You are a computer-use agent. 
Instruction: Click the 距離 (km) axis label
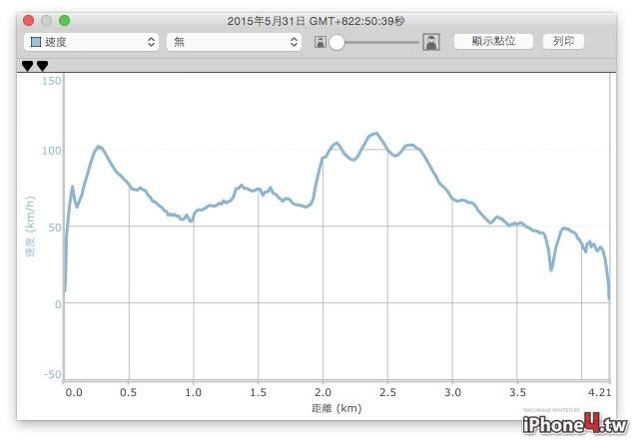click(336, 408)
